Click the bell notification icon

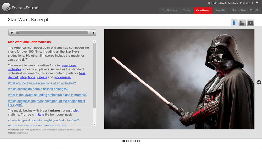pyautogui.click(x=209, y=3)
